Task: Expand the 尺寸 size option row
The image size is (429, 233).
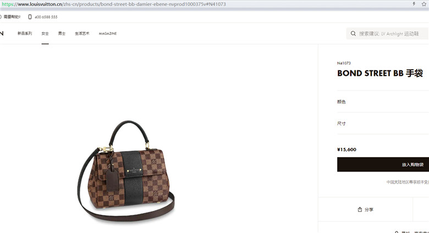Action: point(383,123)
